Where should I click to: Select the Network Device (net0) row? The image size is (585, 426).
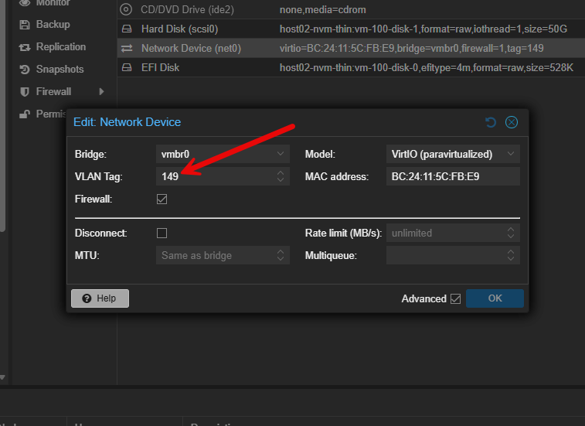351,48
